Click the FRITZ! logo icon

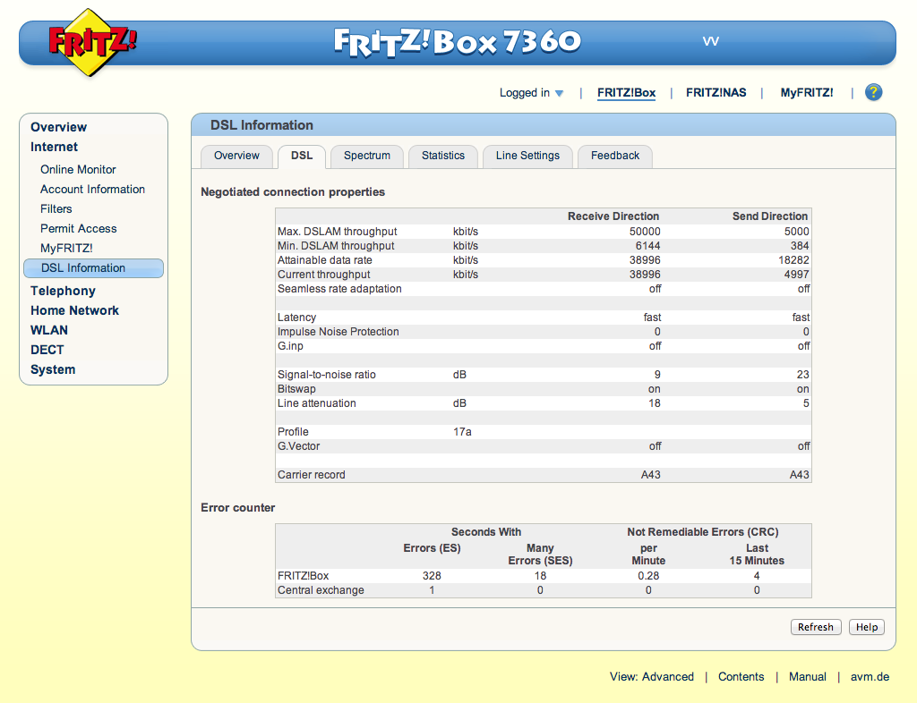(x=92, y=42)
